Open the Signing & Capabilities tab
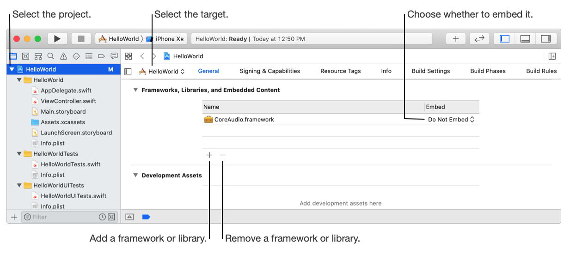 [270, 71]
